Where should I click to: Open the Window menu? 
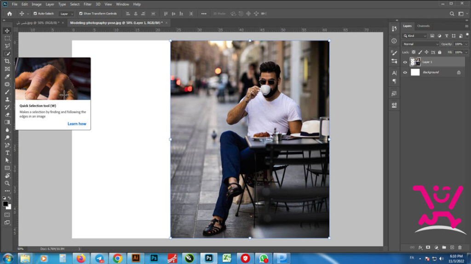click(x=122, y=4)
